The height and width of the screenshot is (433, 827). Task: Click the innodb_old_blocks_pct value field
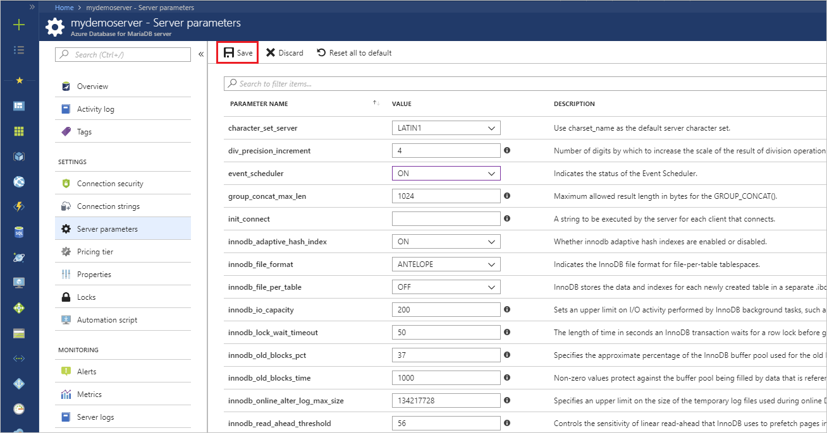pos(446,355)
